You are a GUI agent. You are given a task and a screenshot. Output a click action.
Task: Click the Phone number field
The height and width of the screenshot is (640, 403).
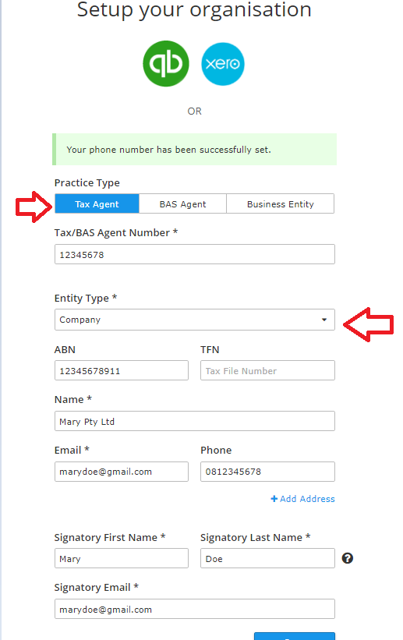tap(268, 472)
